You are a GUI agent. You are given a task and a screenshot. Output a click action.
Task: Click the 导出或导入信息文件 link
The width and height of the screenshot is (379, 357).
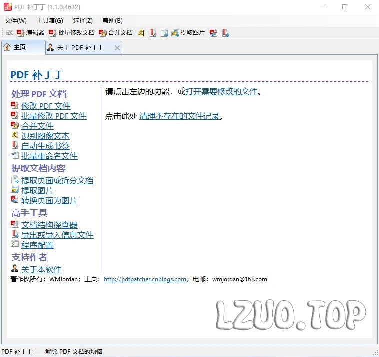tap(57, 235)
